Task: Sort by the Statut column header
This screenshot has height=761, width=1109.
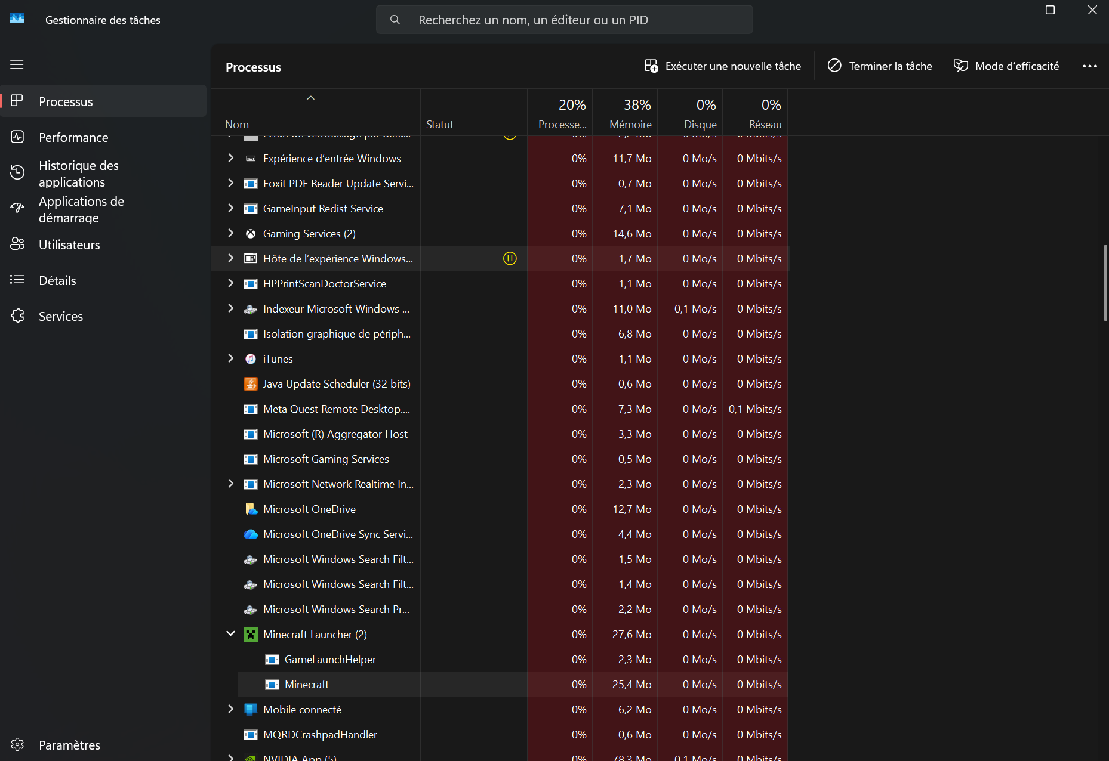Action: [474, 112]
